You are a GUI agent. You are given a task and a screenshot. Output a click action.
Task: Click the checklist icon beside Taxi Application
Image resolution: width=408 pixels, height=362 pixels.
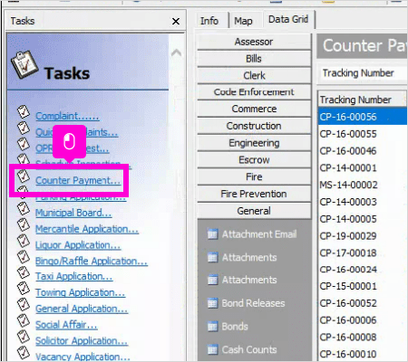point(24,272)
